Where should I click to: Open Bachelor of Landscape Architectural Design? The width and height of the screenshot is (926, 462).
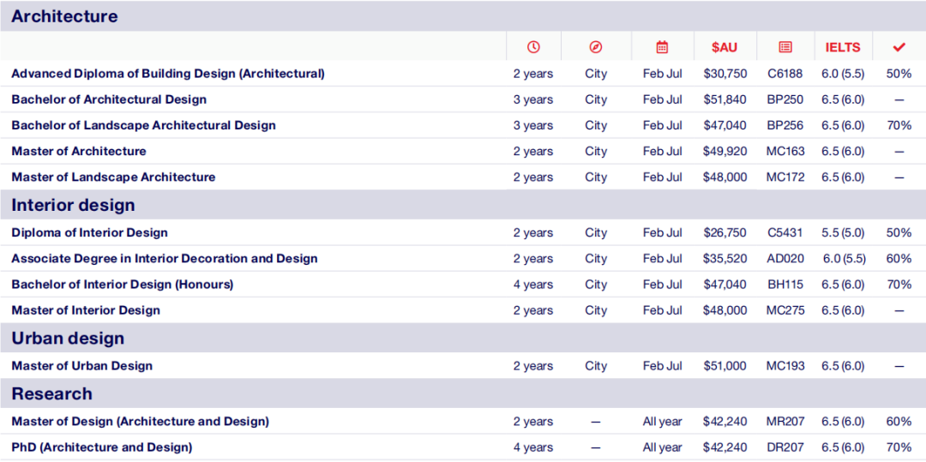(x=143, y=125)
